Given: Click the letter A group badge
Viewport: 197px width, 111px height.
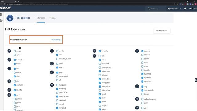Looking at the screenshot, I should pos(9,51).
